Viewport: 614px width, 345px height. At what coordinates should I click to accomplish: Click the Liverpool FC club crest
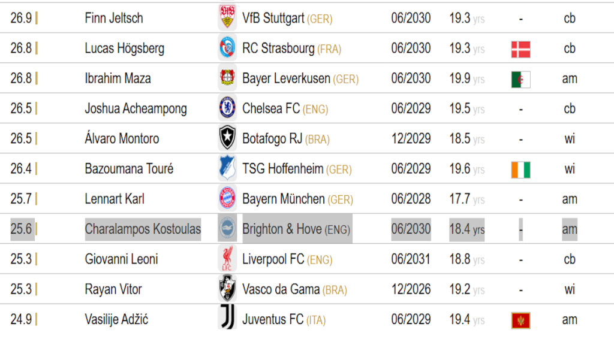point(227,259)
